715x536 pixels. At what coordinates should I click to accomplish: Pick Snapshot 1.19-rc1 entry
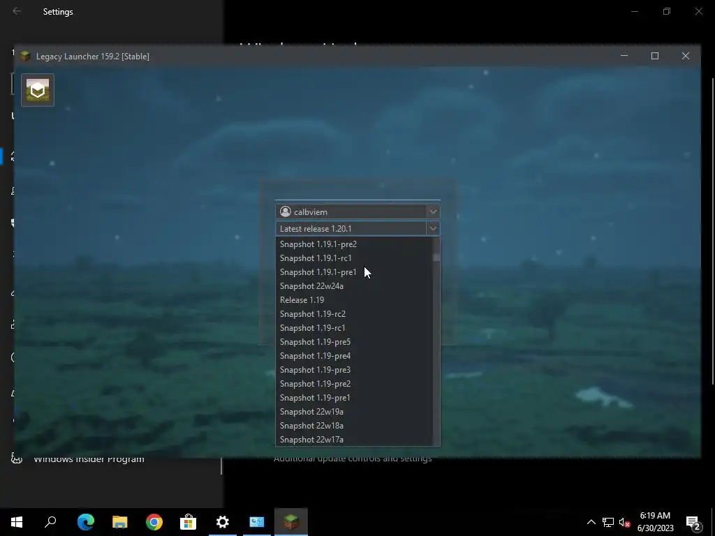354,328
